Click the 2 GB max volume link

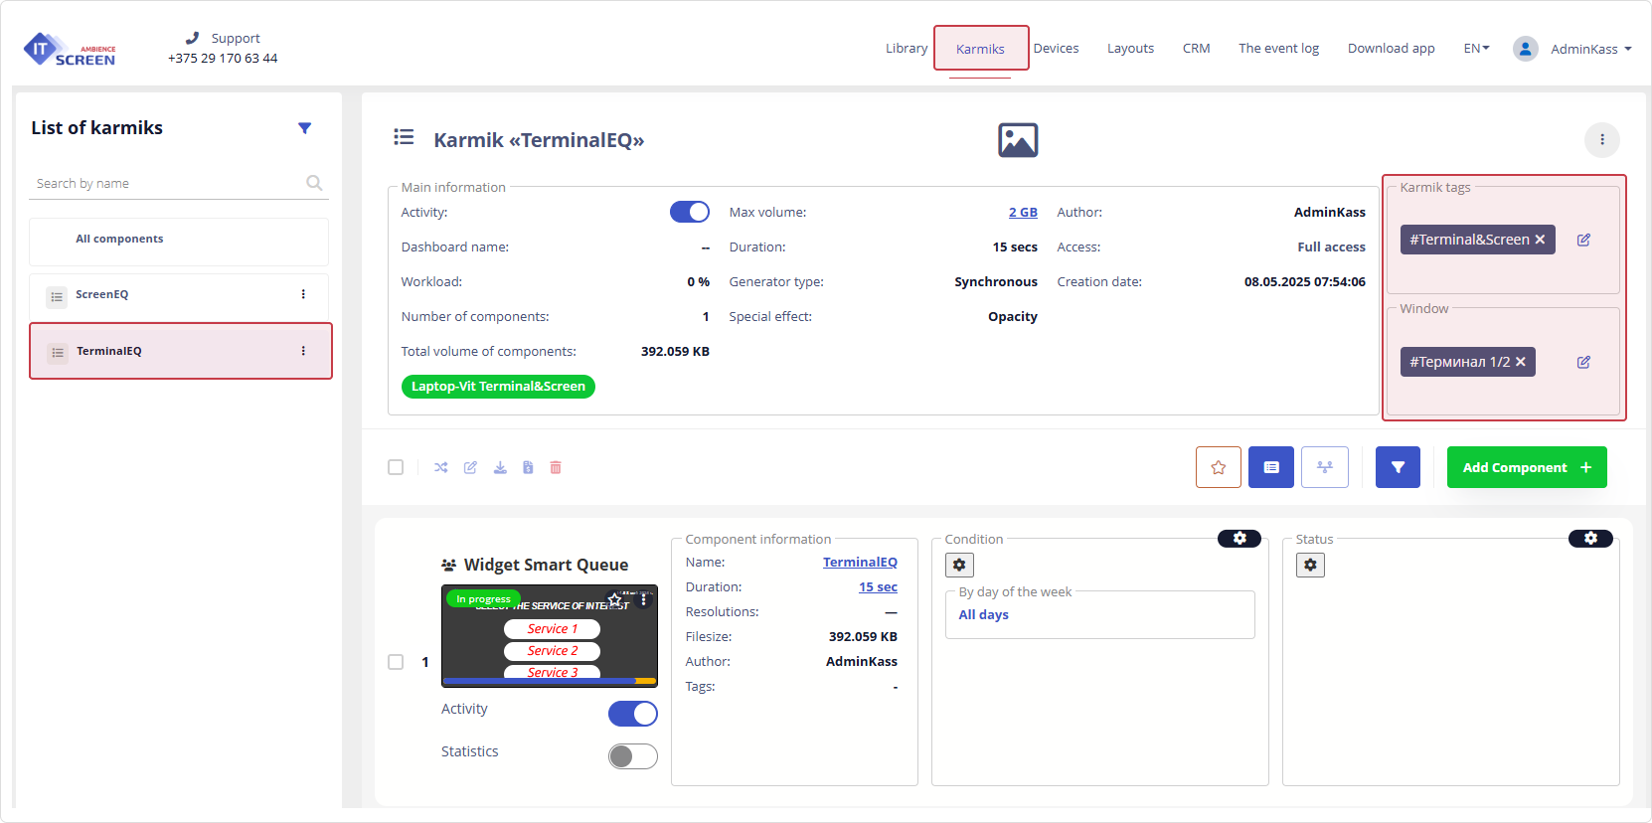click(1022, 213)
